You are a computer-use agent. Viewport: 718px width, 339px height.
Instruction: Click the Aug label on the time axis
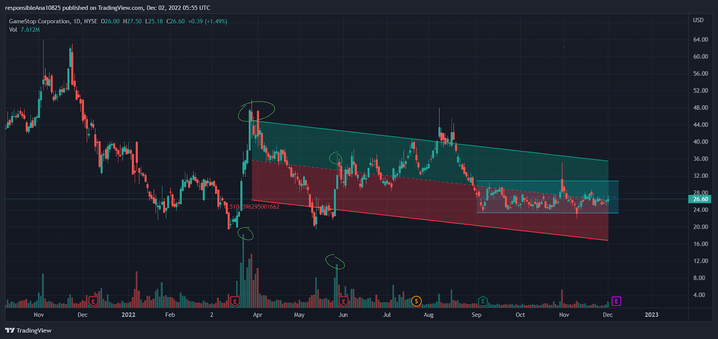point(429,315)
